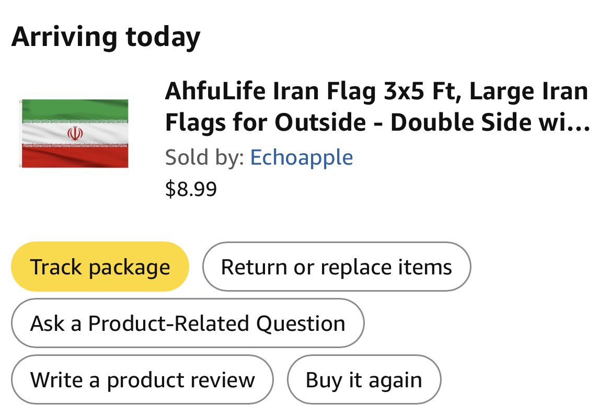Select Return or replace items
The width and height of the screenshot is (611, 415).
pos(336,267)
